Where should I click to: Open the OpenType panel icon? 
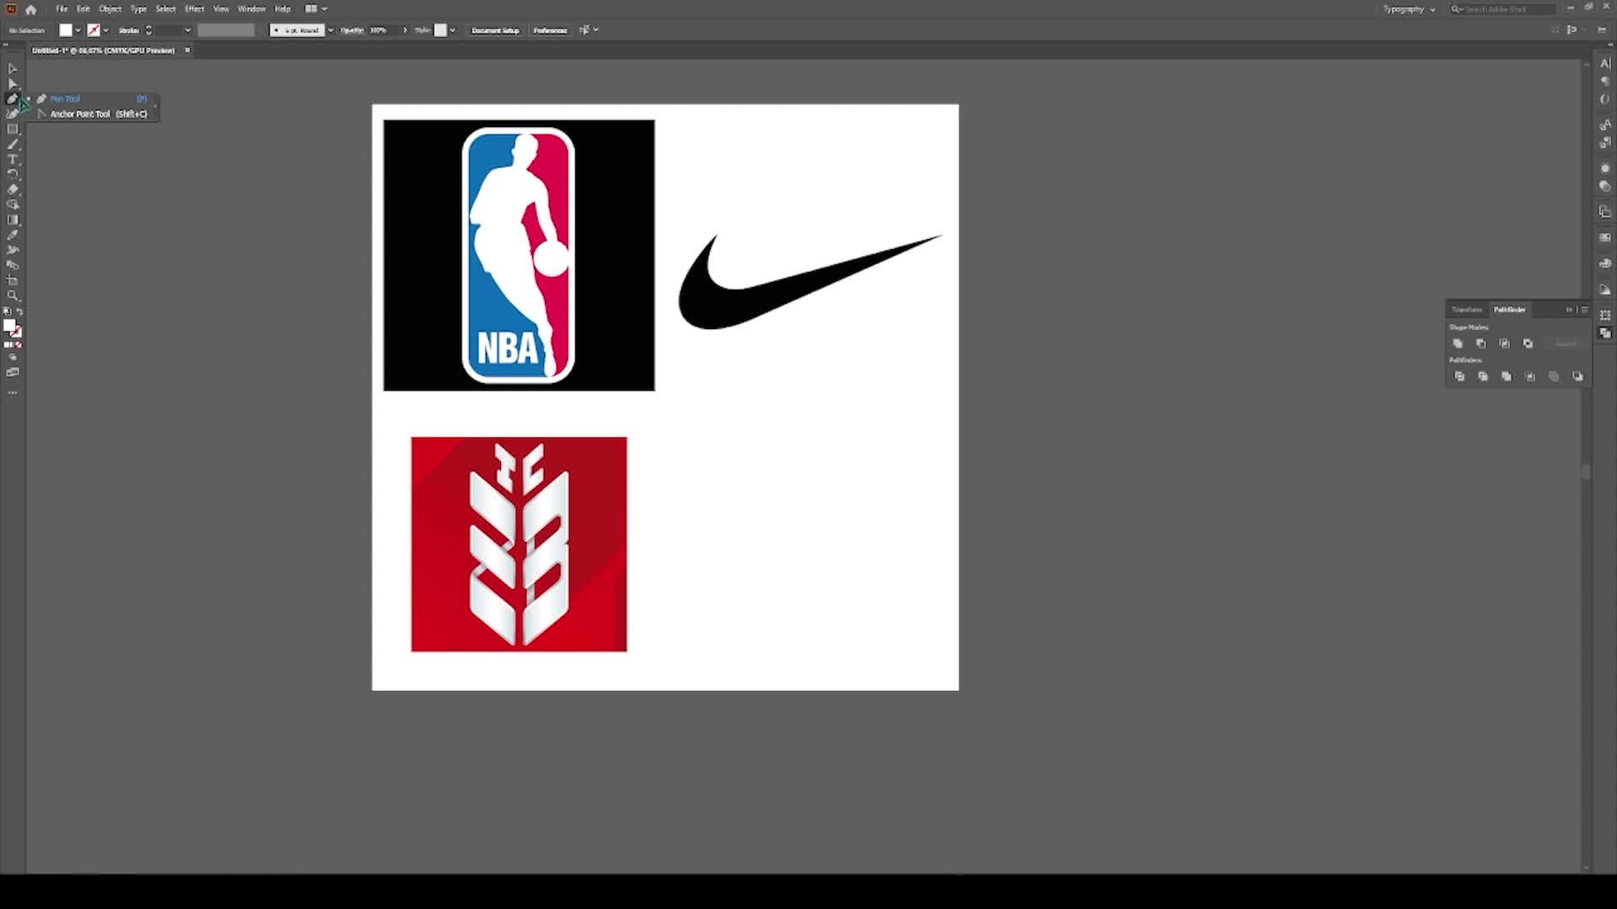coord(1605,99)
